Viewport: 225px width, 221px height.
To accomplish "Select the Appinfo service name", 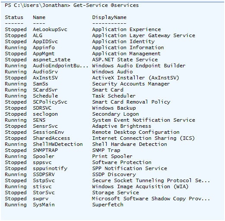I will (x=44, y=47).
